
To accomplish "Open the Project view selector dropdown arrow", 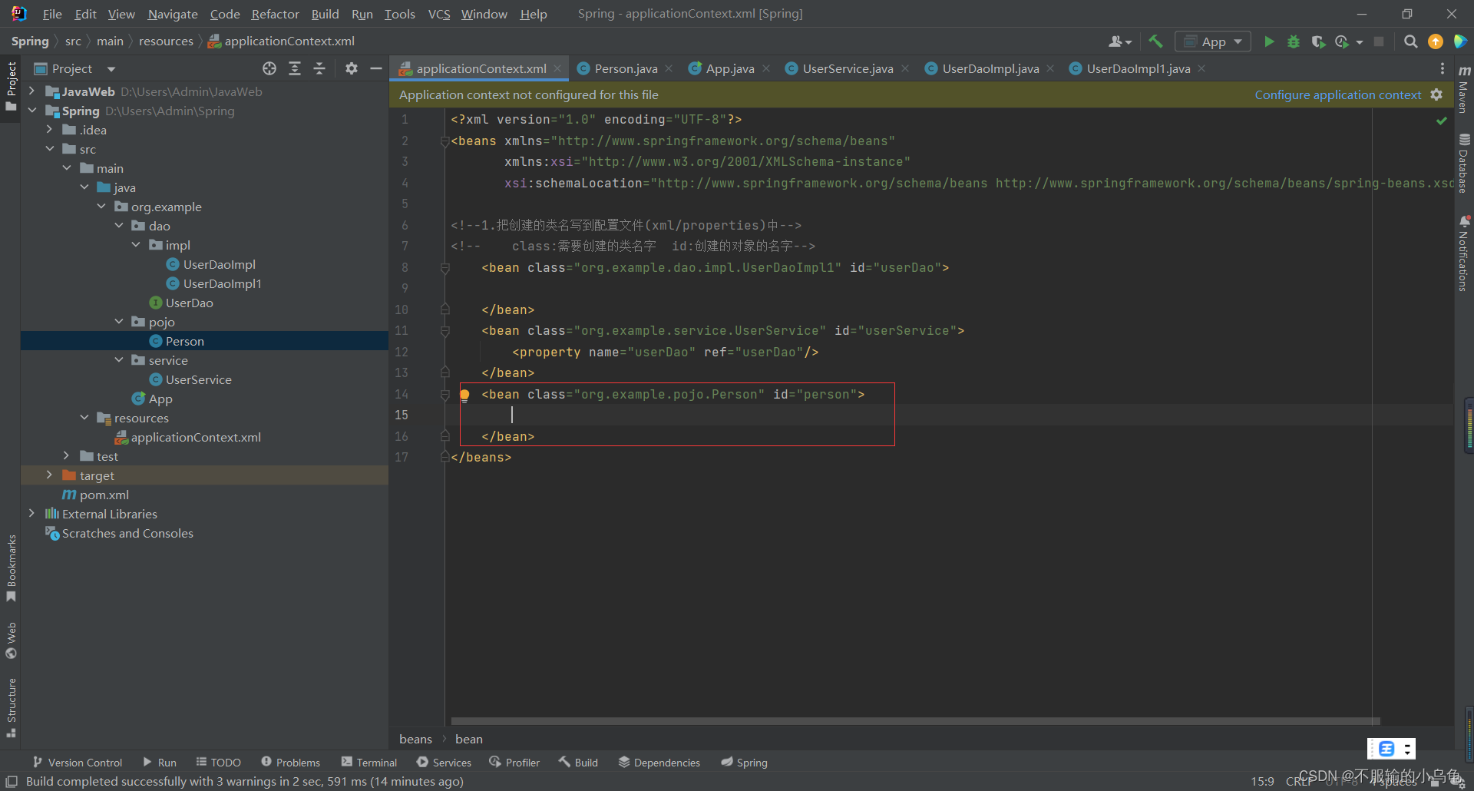I will [111, 69].
